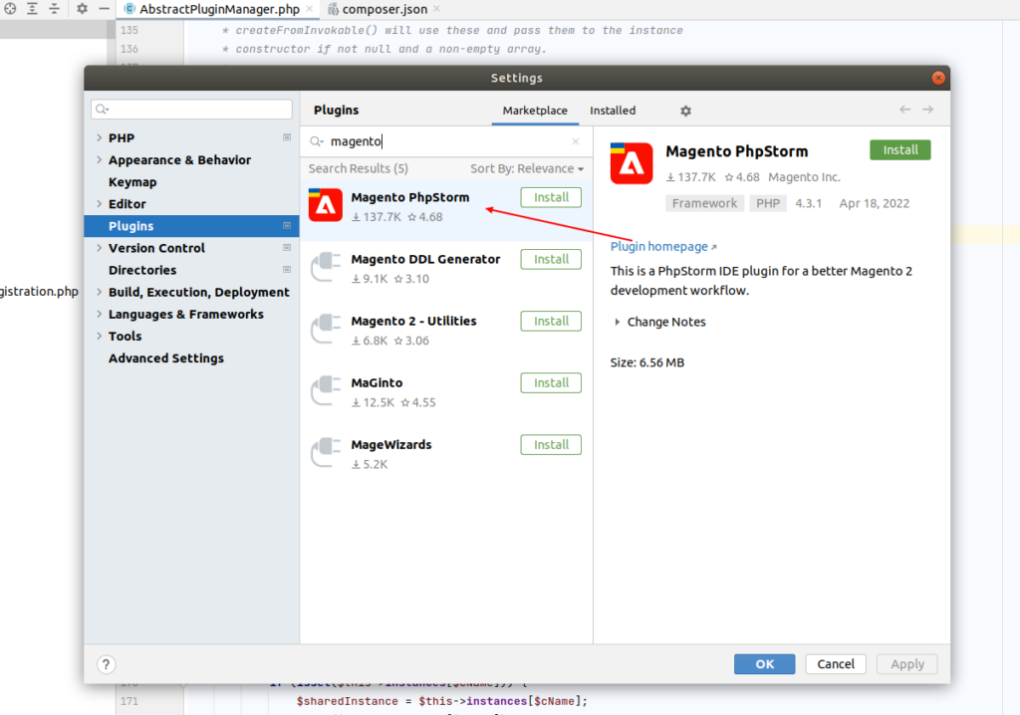The image size is (1020, 715).
Task: Confirm settings with the OK button
Action: 764,664
